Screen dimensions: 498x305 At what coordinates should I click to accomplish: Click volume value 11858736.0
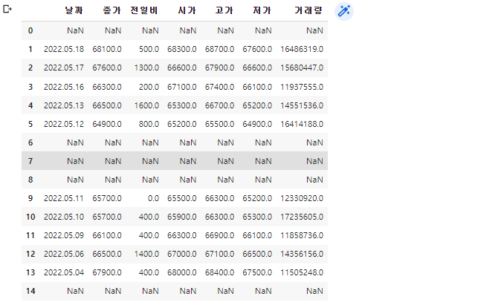pyautogui.click(x=302, y=235)
